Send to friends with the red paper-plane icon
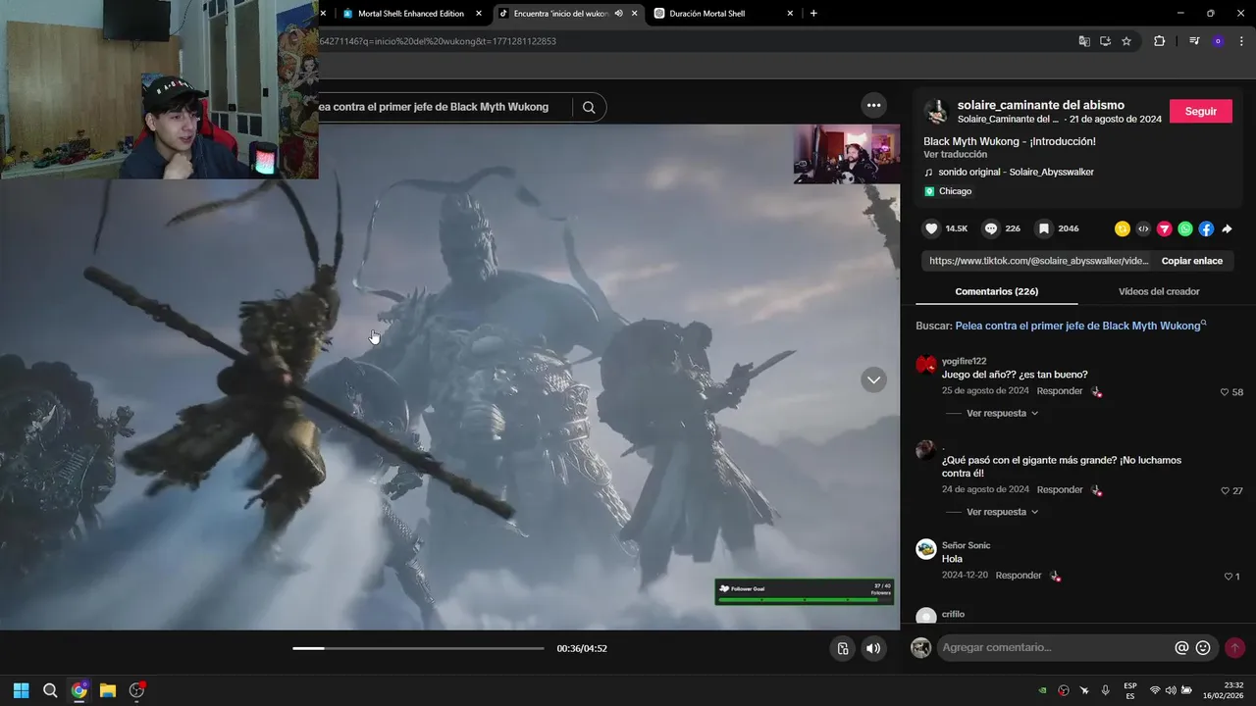Image resolution: width=1256 pixels, height=706 pixels. click(1165, 228)
